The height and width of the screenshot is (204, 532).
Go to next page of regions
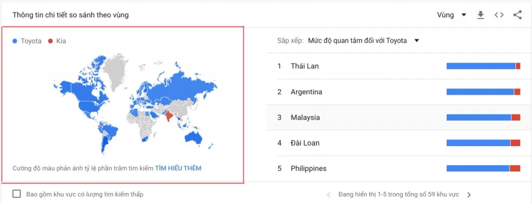tap(469, 195)
